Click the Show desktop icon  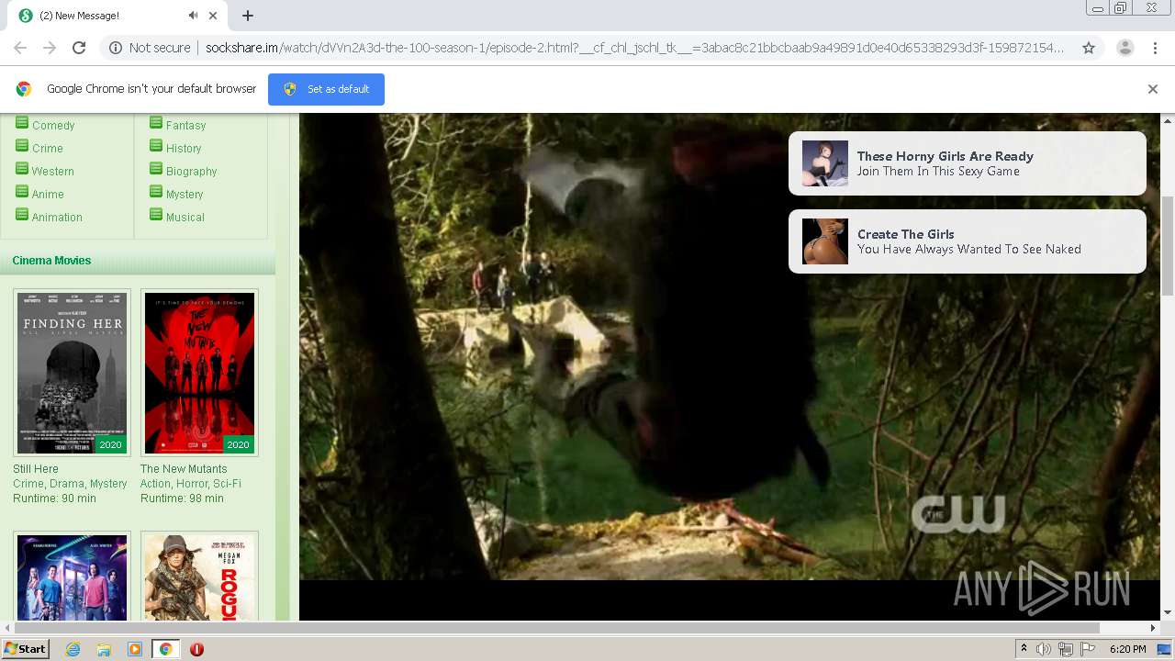click(1166, 649)
